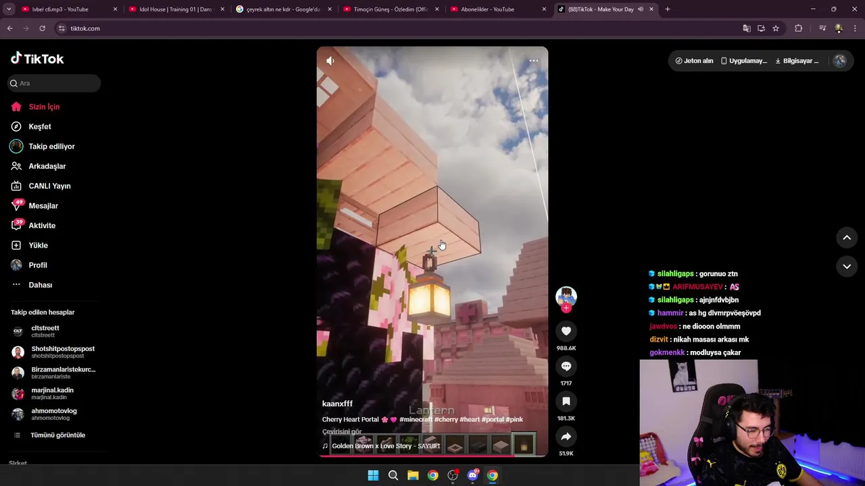Open File Explorer from taskbar
Image resolution: width=865 pixels, height=486 pixels.
tap(413, 475)
